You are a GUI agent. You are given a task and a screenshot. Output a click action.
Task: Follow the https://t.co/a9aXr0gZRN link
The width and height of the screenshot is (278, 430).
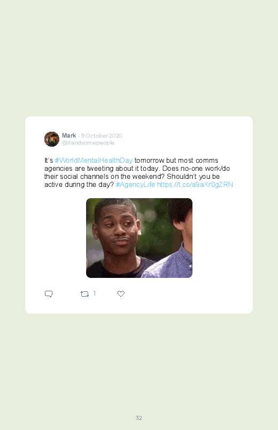pyautogui.click(x=195, y=184)
